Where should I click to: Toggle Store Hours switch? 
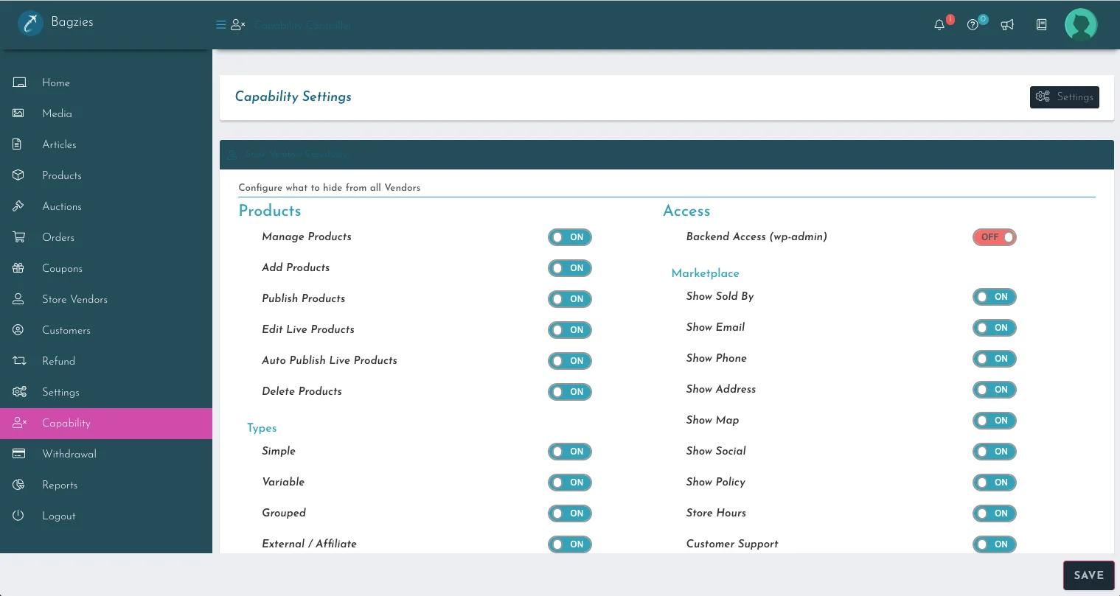click(994, 513)
